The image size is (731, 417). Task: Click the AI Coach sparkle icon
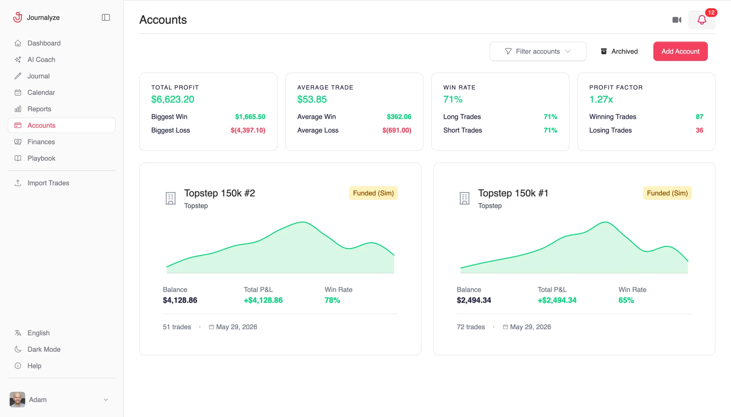pos(18,60)
